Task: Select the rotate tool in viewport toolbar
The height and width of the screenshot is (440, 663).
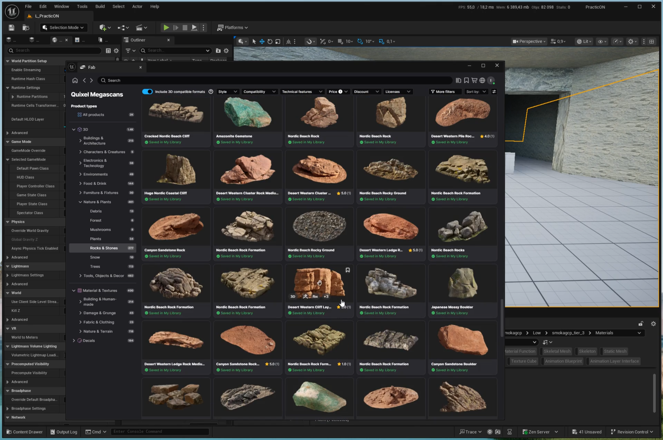Action: click(x=270, y=42)
